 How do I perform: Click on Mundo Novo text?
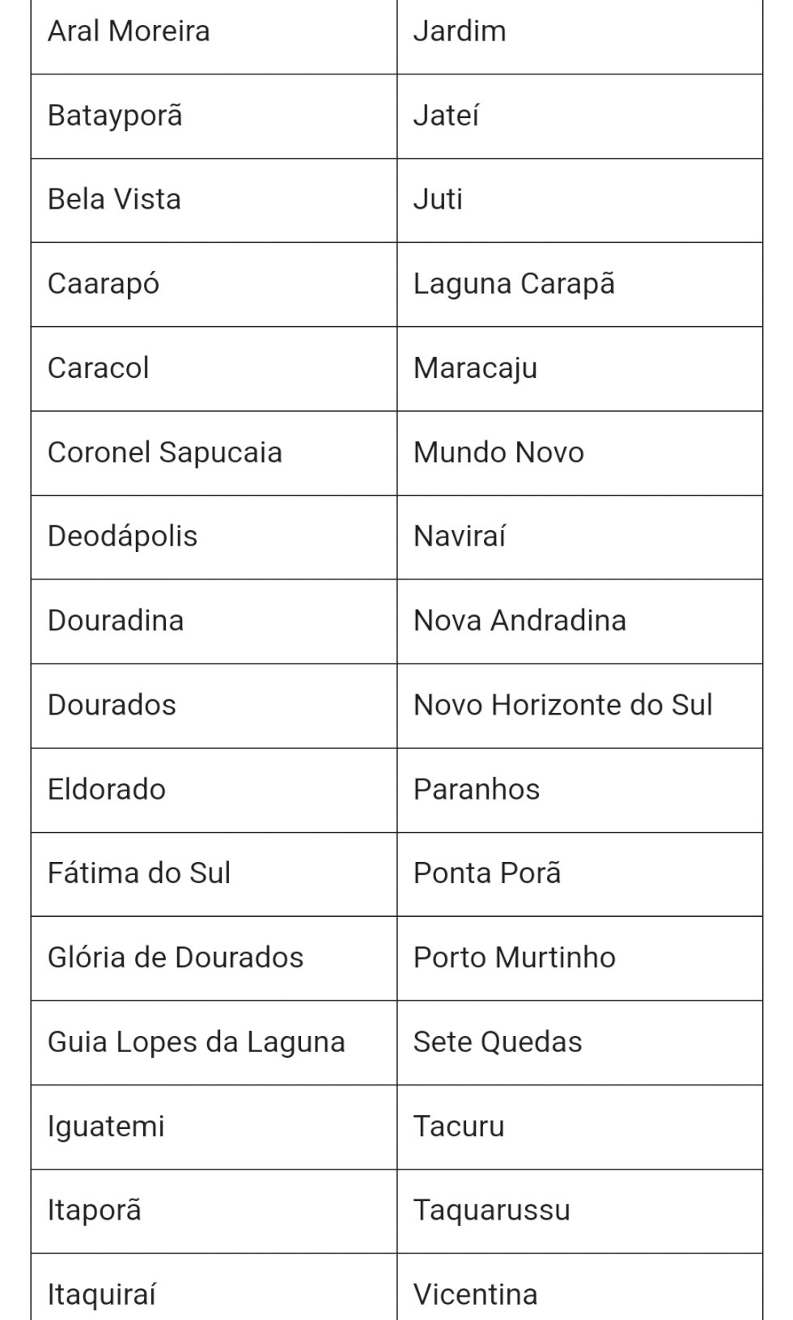pos(498,452)
